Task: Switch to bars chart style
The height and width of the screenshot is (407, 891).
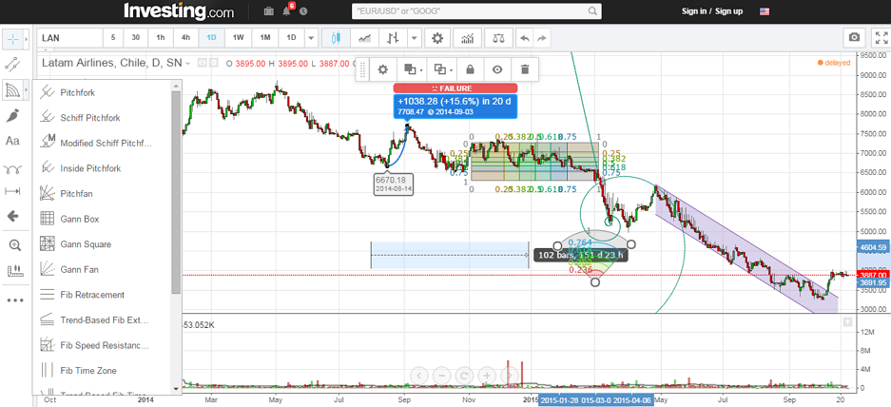Action: click(x=393, y=38)
